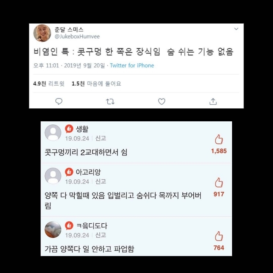Screen dimensions: 273x273
Task: Thumbs up the comment by 아고리앙
Action: coord(219,182)
